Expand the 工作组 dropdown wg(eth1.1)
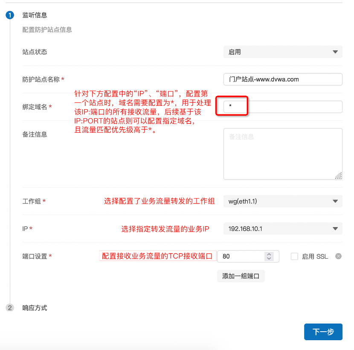Viewport: 354px width, 350px height. coord(283,201)
